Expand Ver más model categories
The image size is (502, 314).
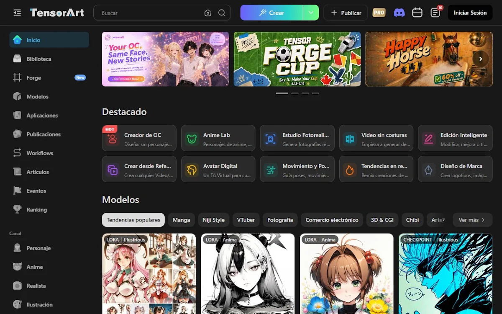tap(472, 220)
